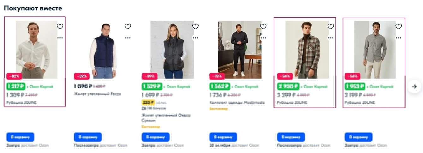The width and height of the screenshot is (423, 153).
Task: Open the ellipsis menu for the plaid flannel shirt
Action: (x=331, y=38)
